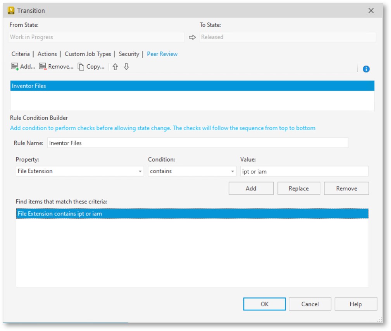
Task: Switch to the Actions tab
Action: click(47, 54)
